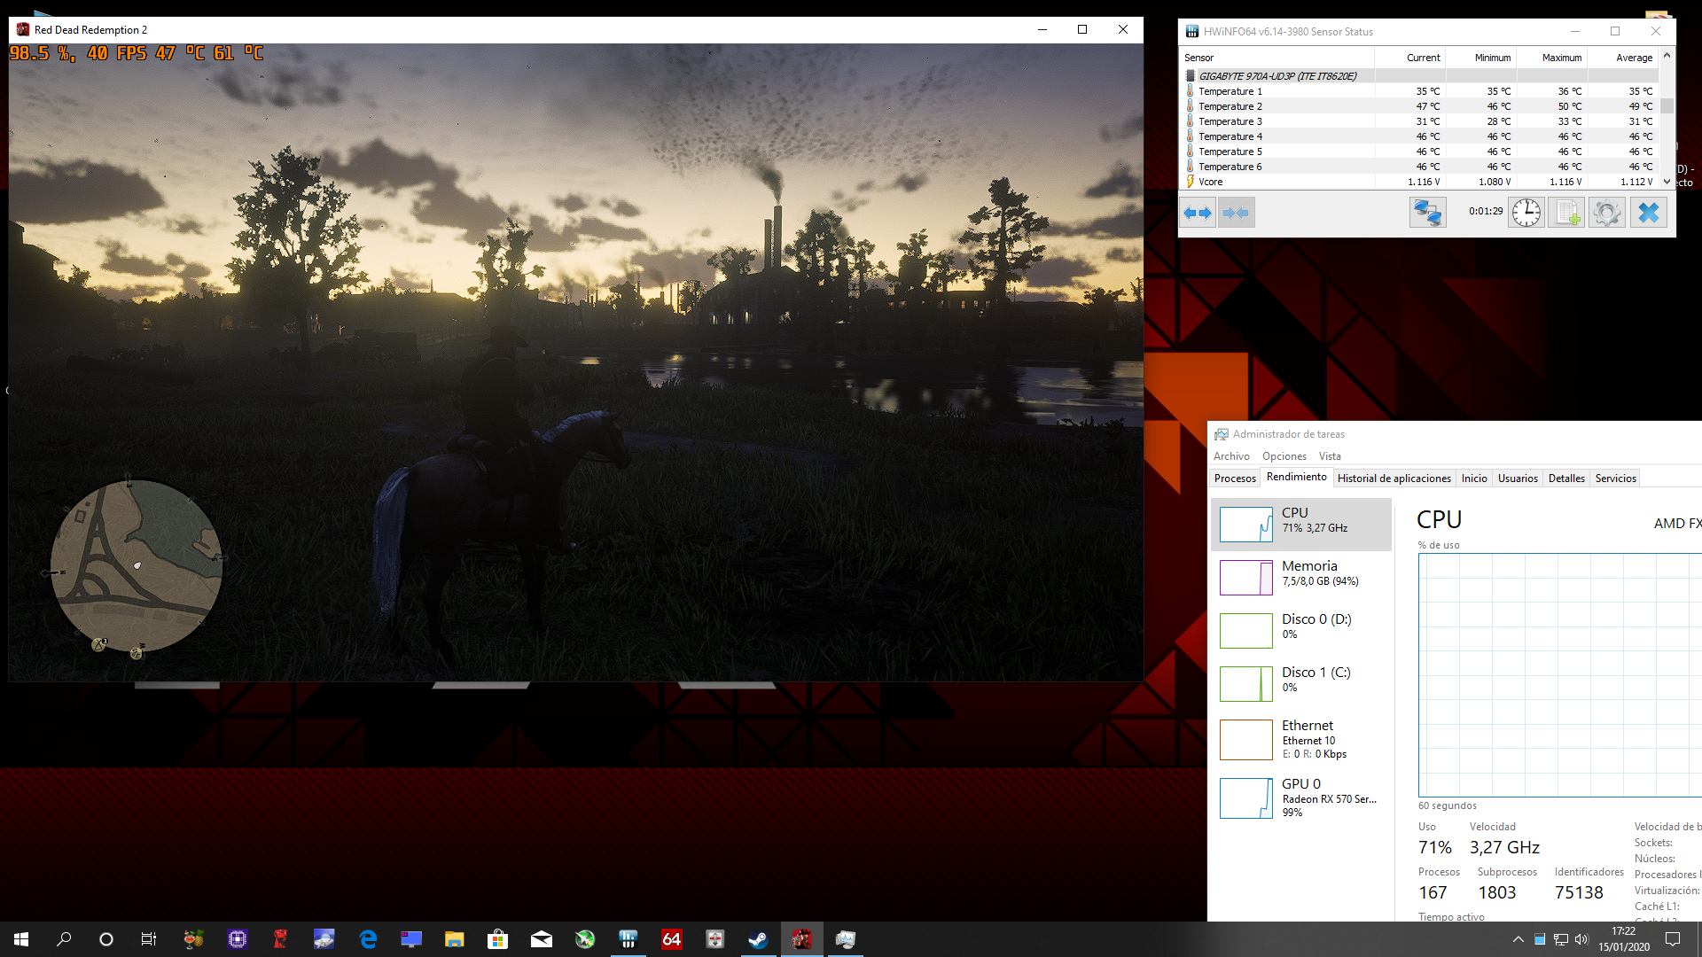Select the Memoria performance panel
Viewport: 1702px width, 957px height.
pos(1301,577)
